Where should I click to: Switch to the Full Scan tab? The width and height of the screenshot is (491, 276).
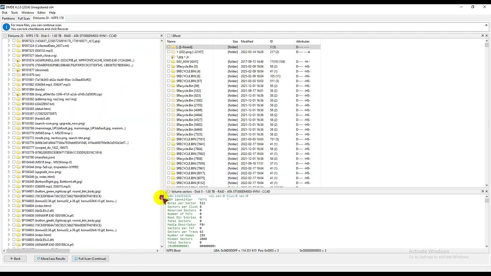24,18
